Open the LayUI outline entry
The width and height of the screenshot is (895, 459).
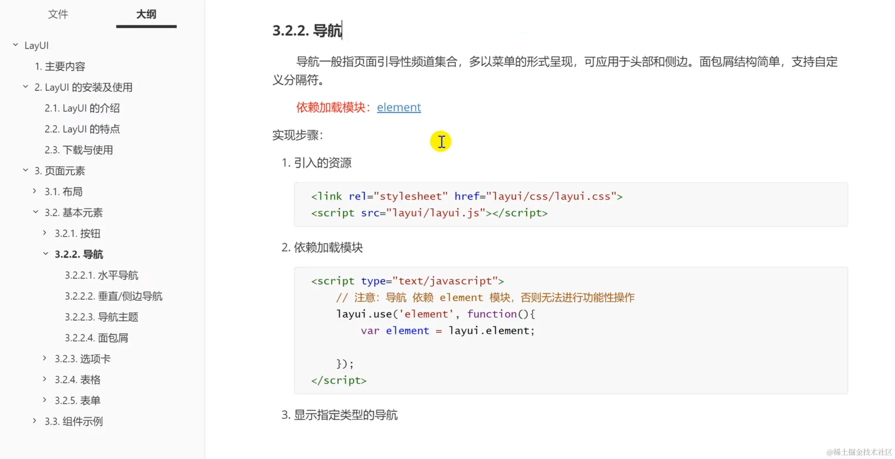point(37,45)
